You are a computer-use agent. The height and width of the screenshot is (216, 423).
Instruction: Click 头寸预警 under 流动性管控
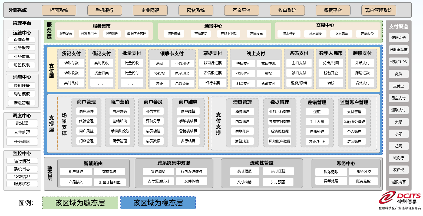(279, 182)
